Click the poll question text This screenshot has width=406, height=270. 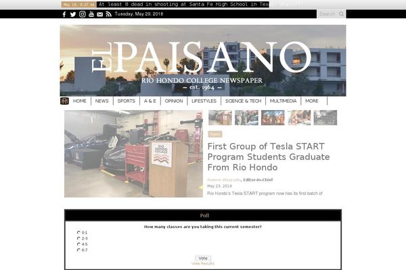(203, 227)
